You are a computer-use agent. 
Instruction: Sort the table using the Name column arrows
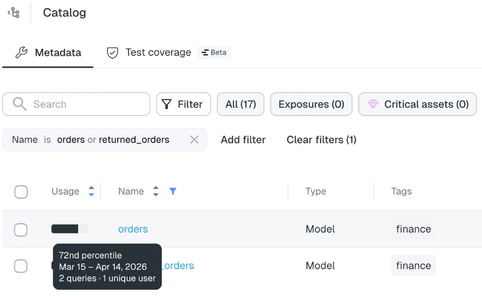[x=155, y=191]
